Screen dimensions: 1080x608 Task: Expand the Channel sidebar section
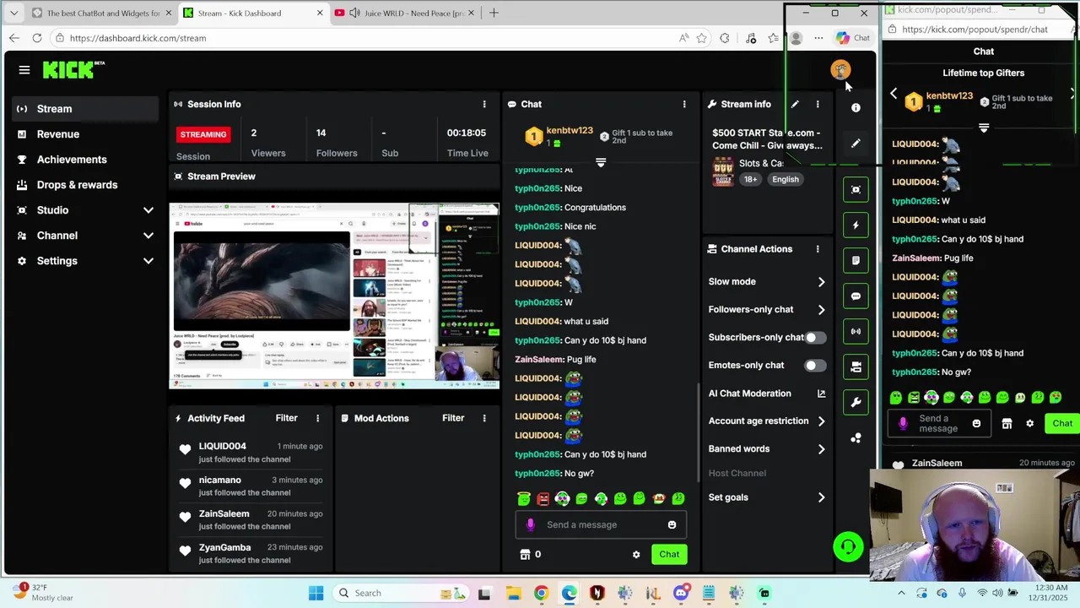tap(84, 236)
